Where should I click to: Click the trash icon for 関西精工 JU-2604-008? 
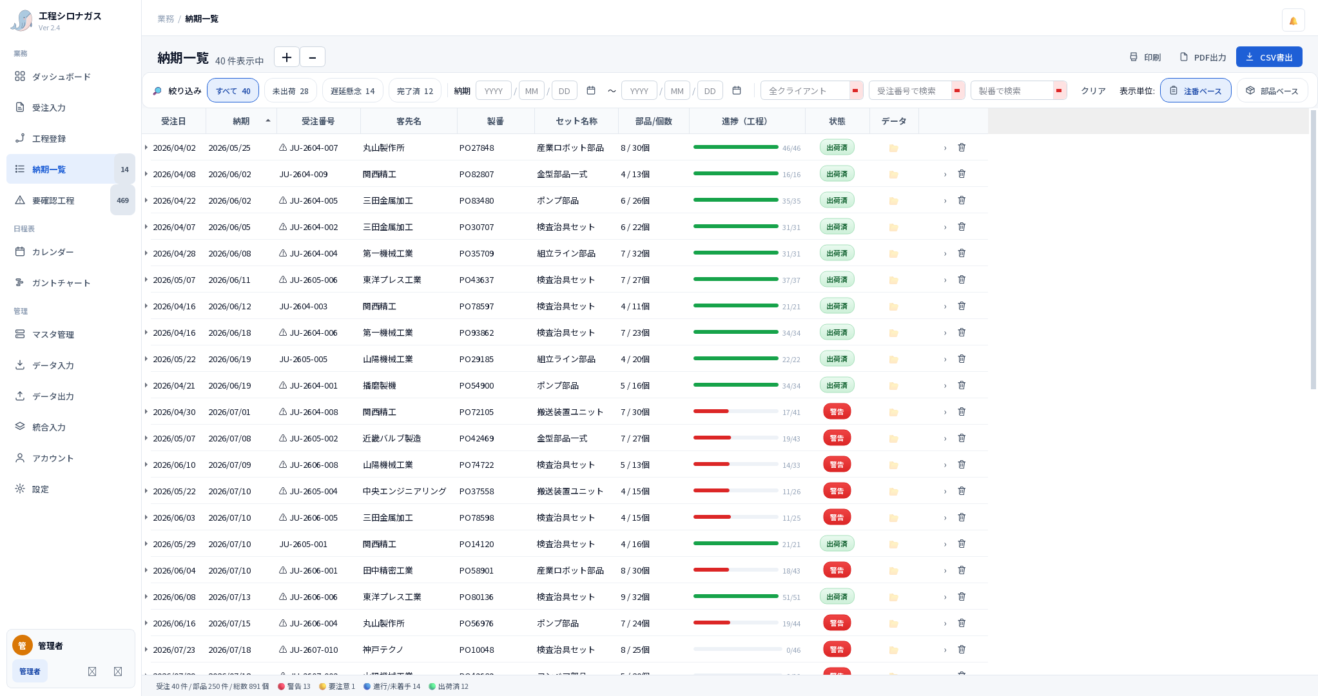(x=962, y=412)
